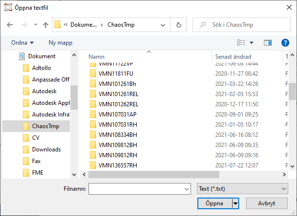Click the horizontal scrollbar of file list

tap(154, 174)
